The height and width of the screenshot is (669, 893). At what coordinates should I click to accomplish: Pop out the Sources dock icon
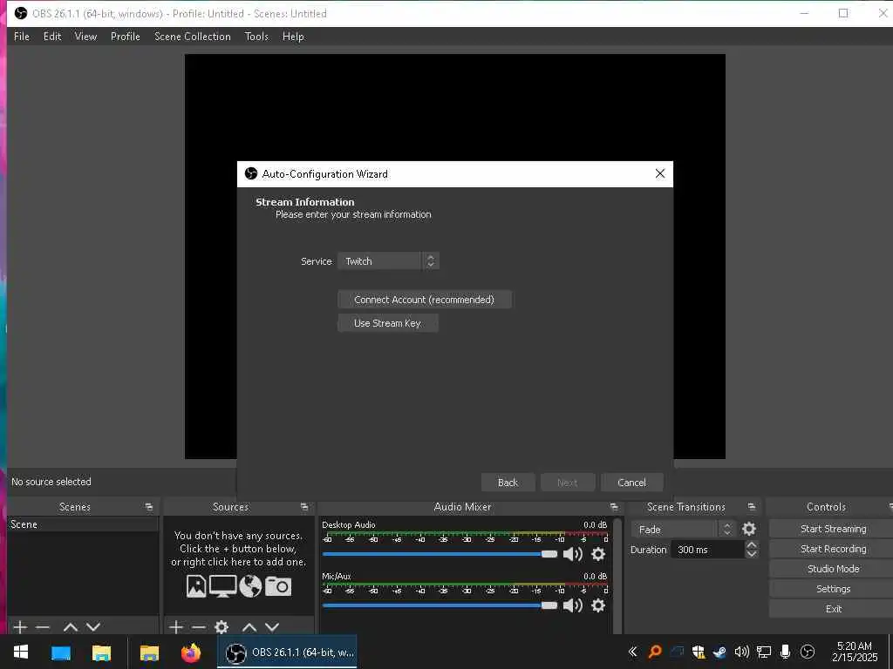point(304,507)
